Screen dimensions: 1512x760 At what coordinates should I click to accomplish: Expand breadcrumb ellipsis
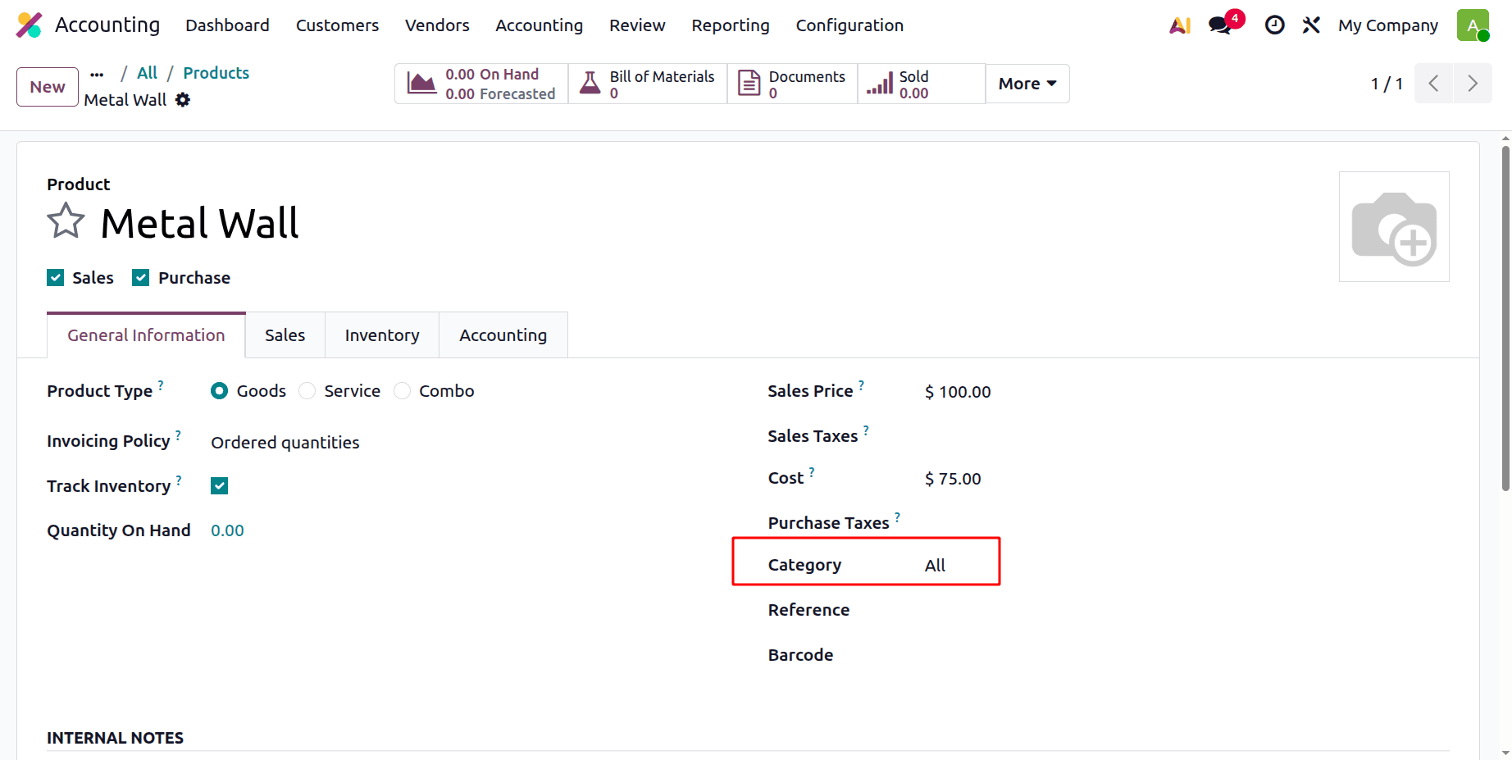pyautogui.click(x=98, y=75)
